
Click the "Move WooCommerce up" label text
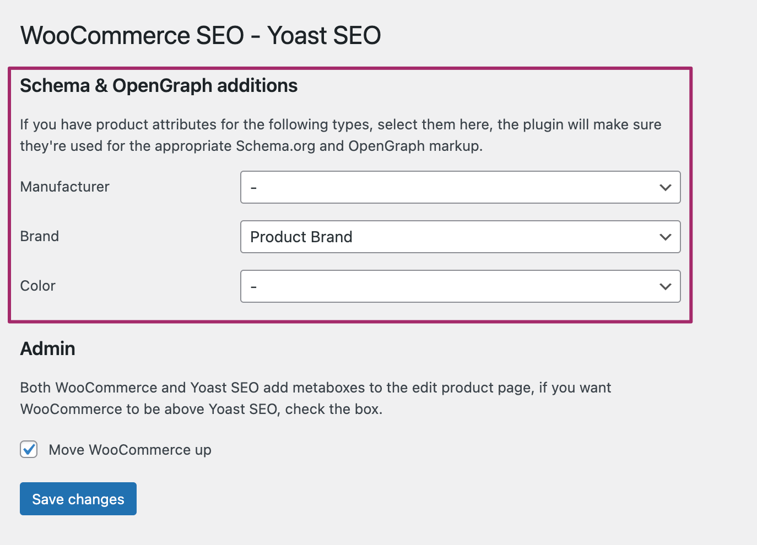130,450
